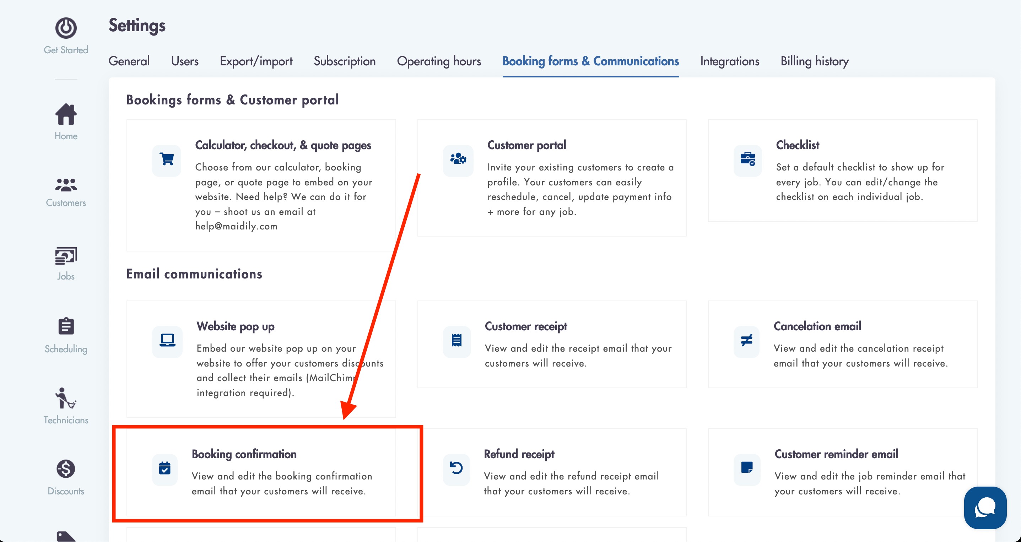
Task: Open the Get Started power icon
Action: pos(66,28)
